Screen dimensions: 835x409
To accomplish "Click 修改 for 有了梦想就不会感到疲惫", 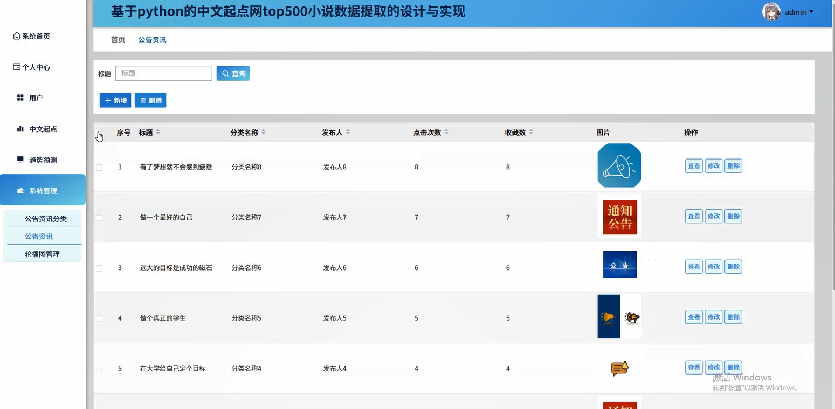I will coord(714,166).
